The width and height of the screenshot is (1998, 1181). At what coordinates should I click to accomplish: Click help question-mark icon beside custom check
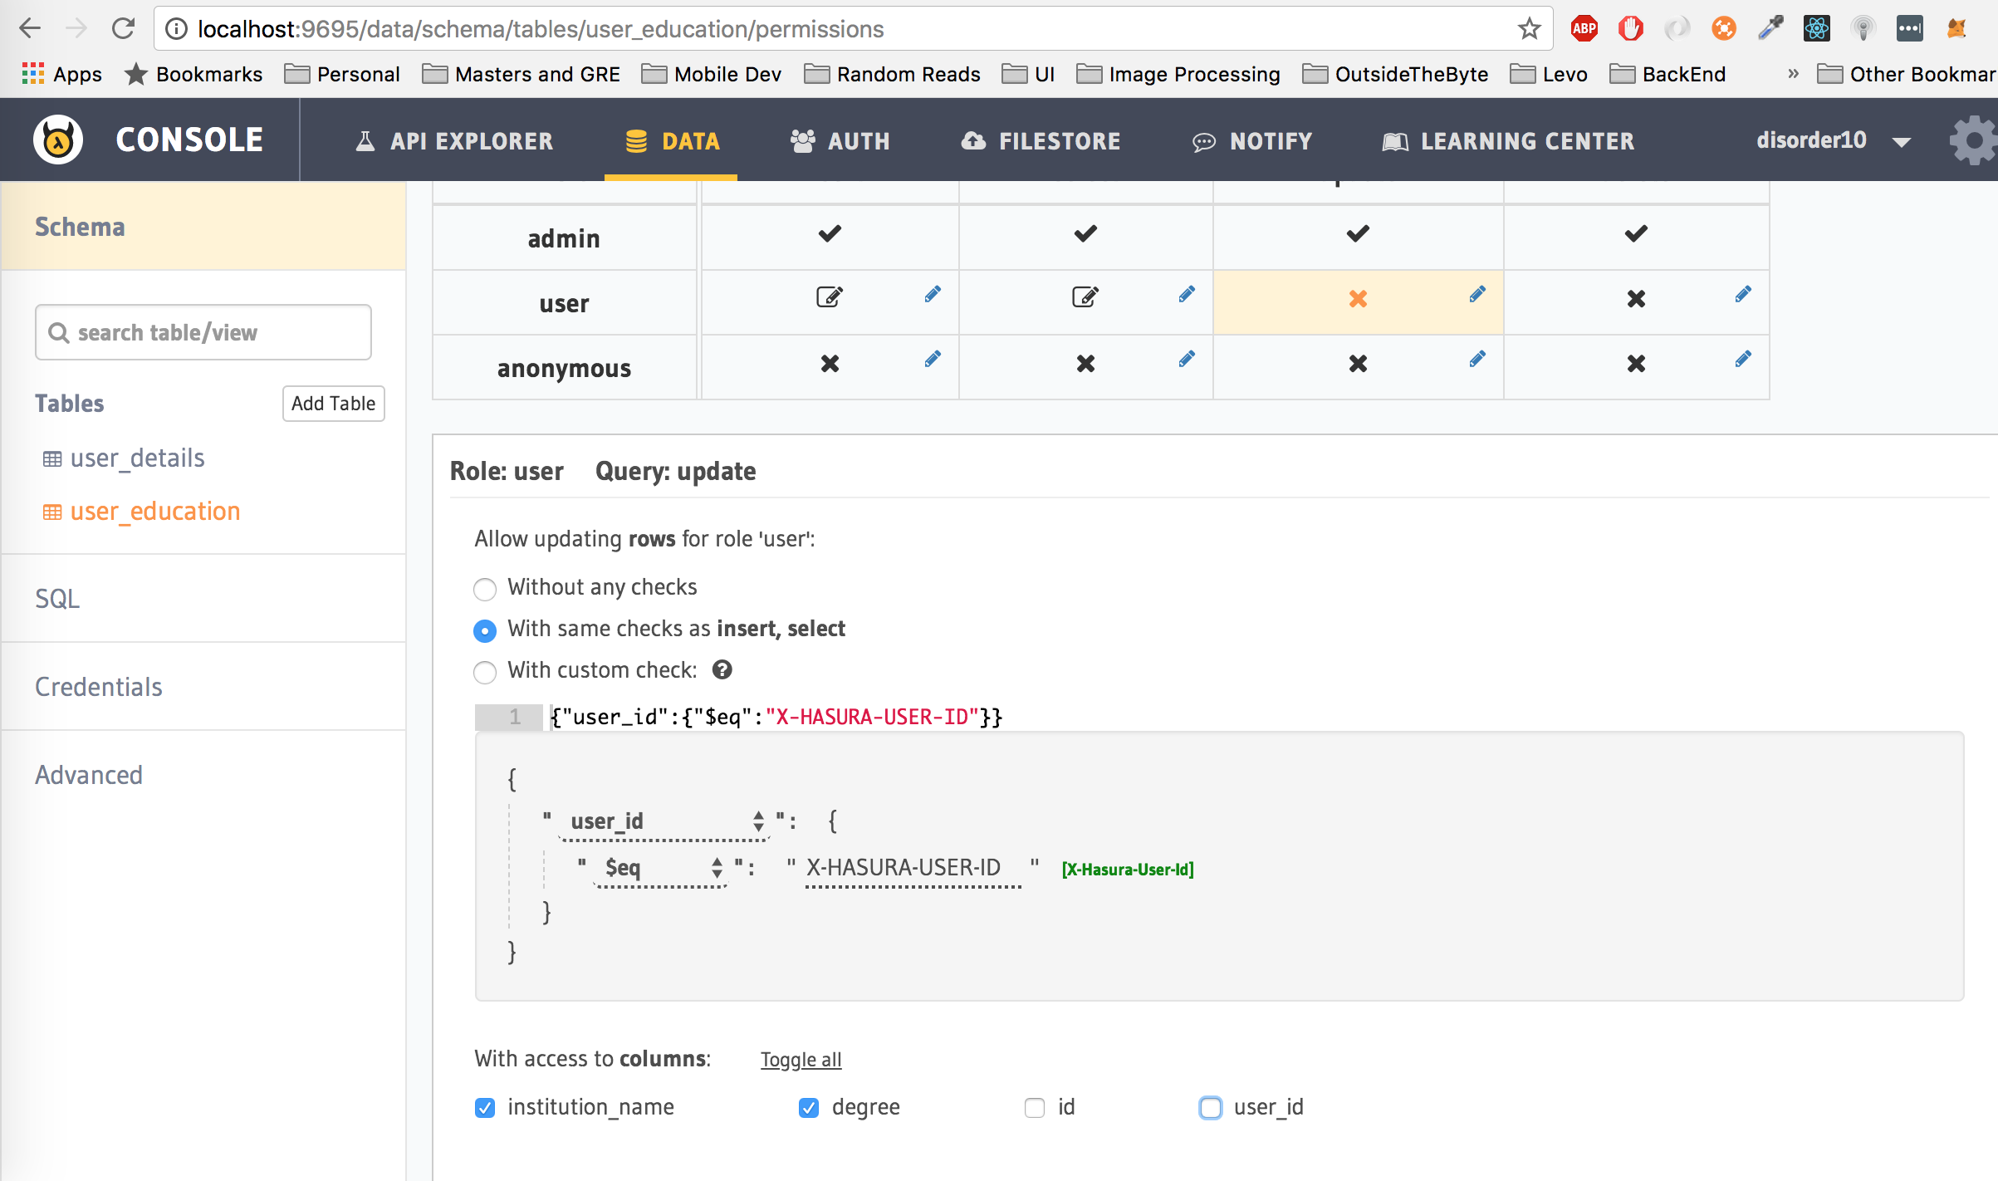[x=722, y=670]
